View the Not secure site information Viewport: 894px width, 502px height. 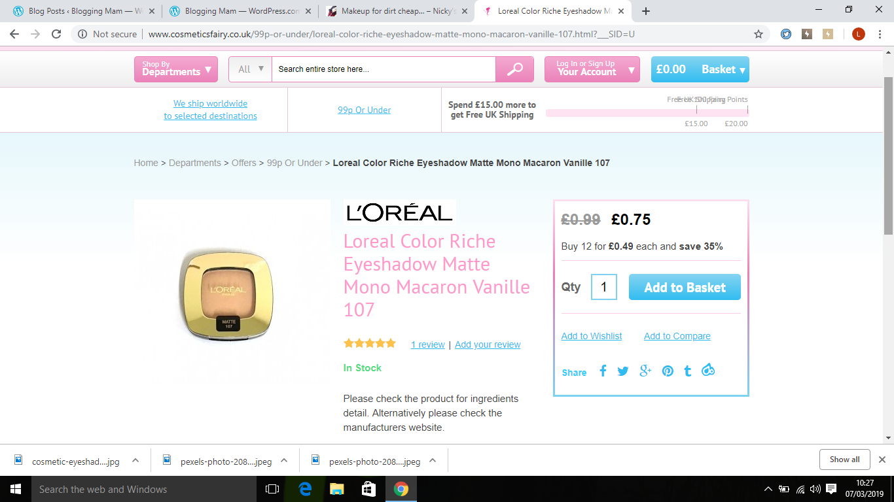tap(107, 34)
